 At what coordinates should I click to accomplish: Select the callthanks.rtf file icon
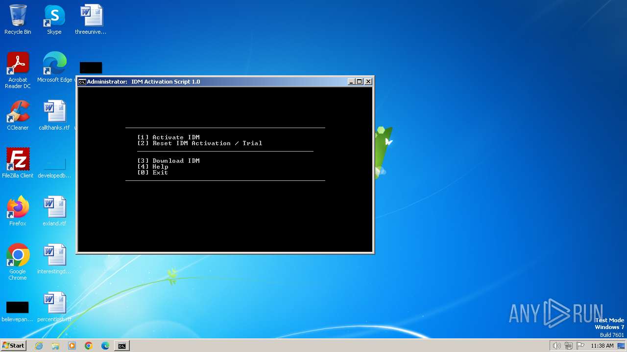[x=54, y=115]
